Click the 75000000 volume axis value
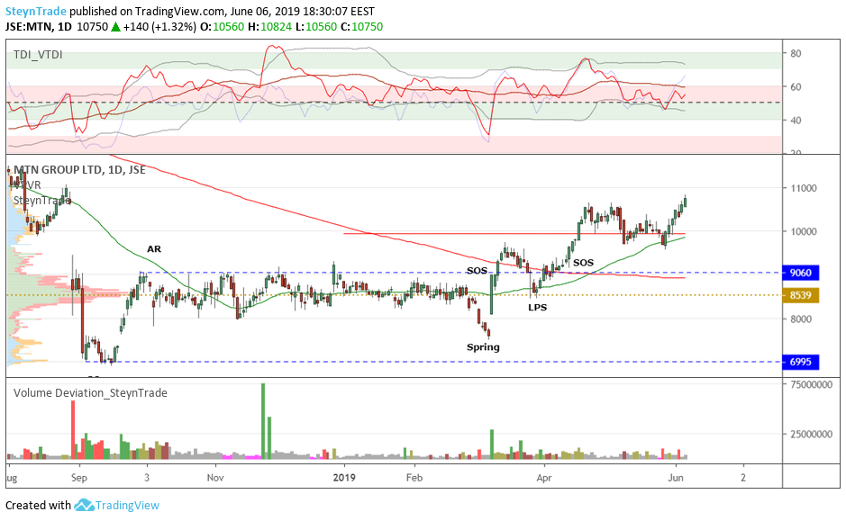This screenshot has height=521, width=846. pos(811,385)
